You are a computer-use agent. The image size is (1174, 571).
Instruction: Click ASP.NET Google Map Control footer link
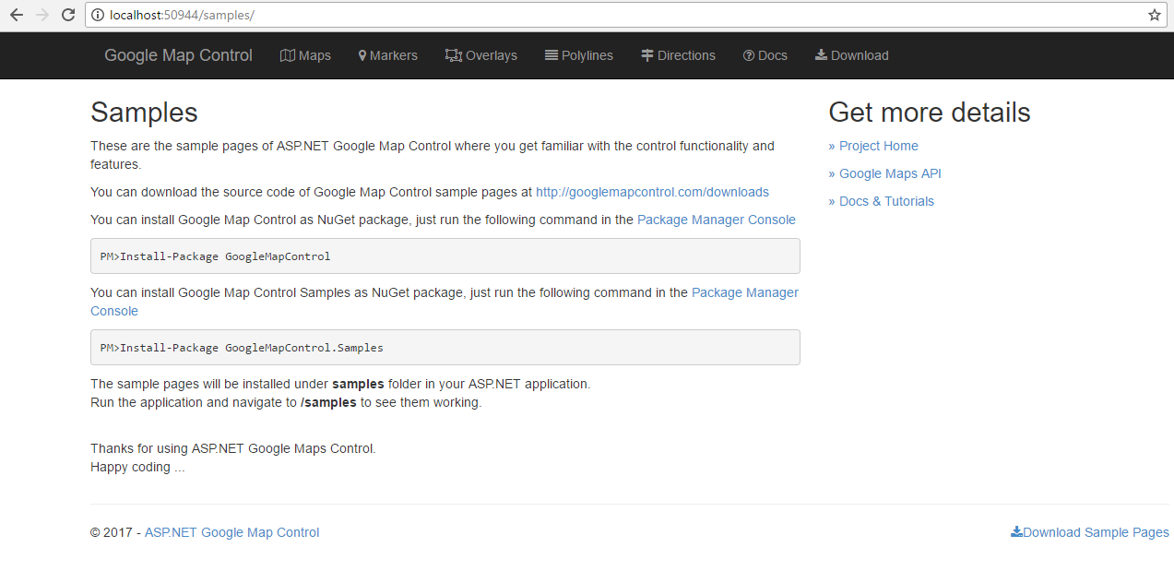[x=231, y=532]
